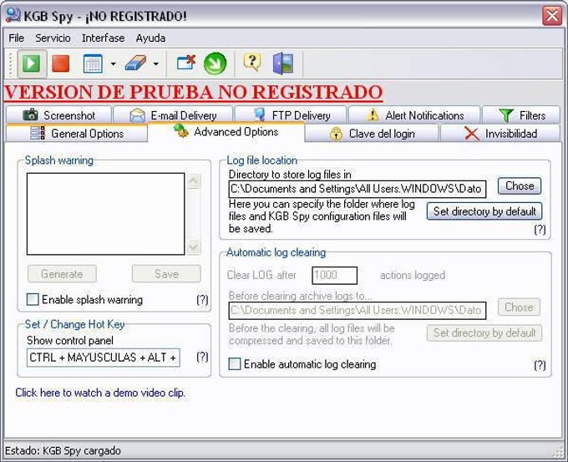Click the (?) help in Automatic log clearing
568x462 pixels.
[x=540, y=365]
